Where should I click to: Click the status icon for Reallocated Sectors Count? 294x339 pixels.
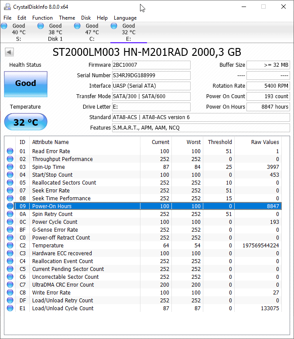10,182
